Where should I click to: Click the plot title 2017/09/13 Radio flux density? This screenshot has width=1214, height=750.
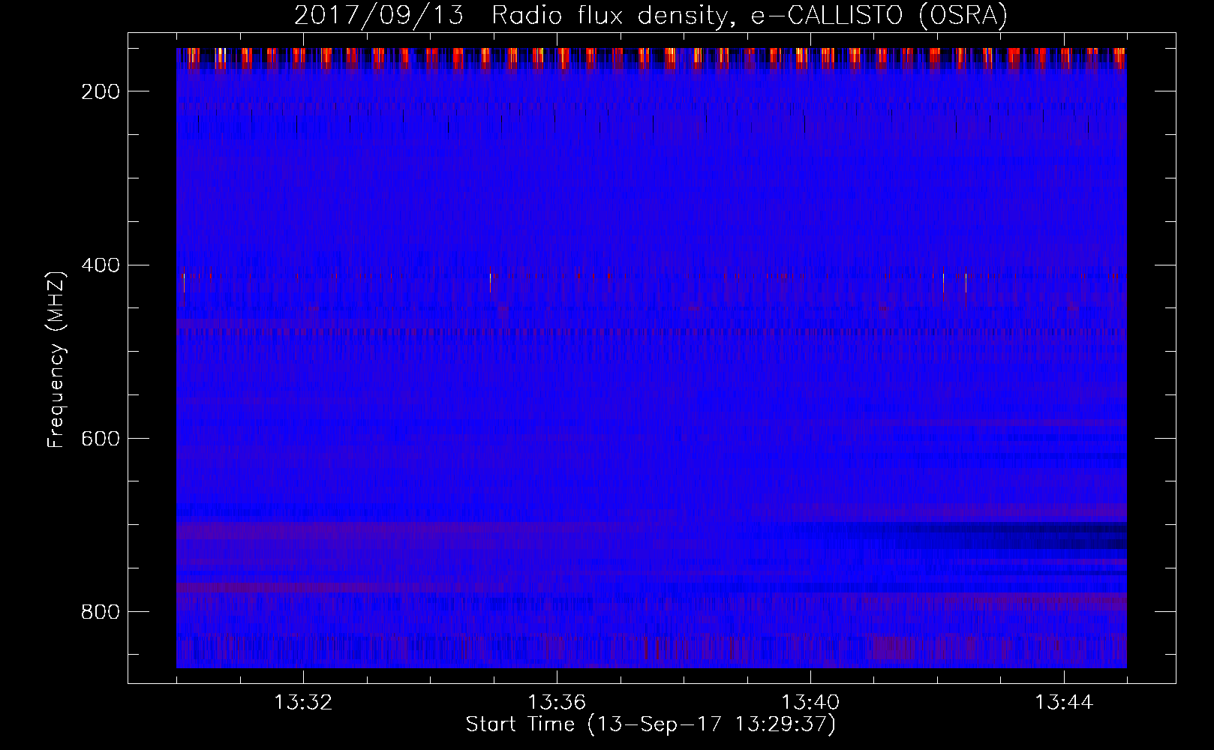651,15
